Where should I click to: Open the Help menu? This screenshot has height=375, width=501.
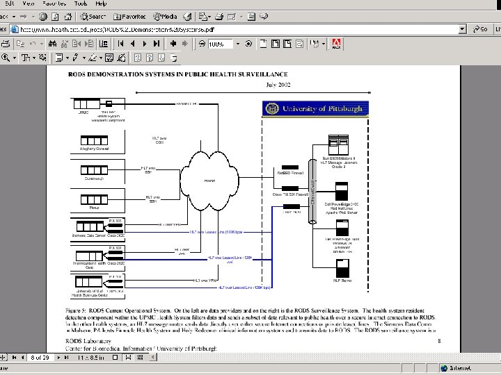(101, 3)
